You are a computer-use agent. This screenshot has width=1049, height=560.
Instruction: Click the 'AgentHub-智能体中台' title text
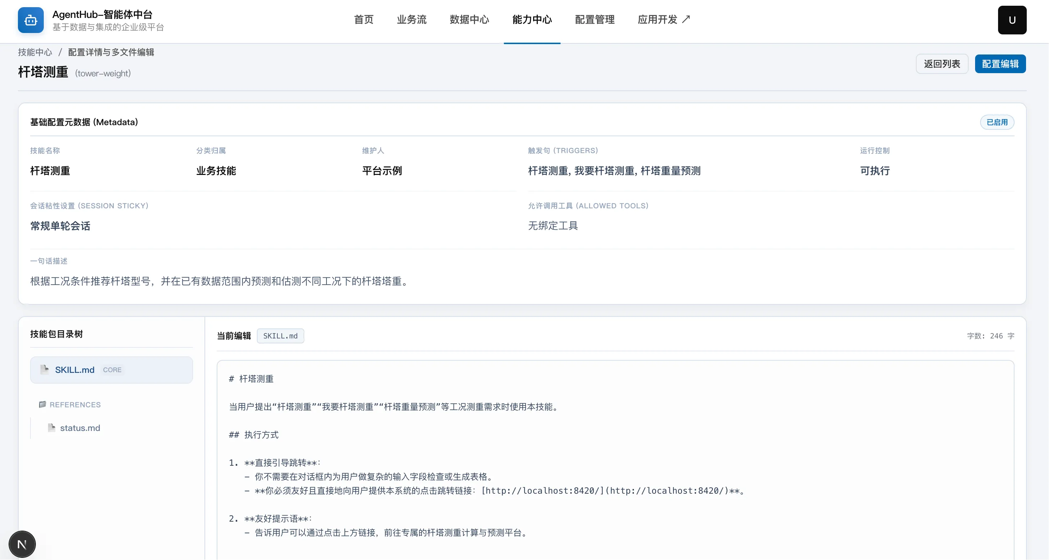[x=102, y=14]
